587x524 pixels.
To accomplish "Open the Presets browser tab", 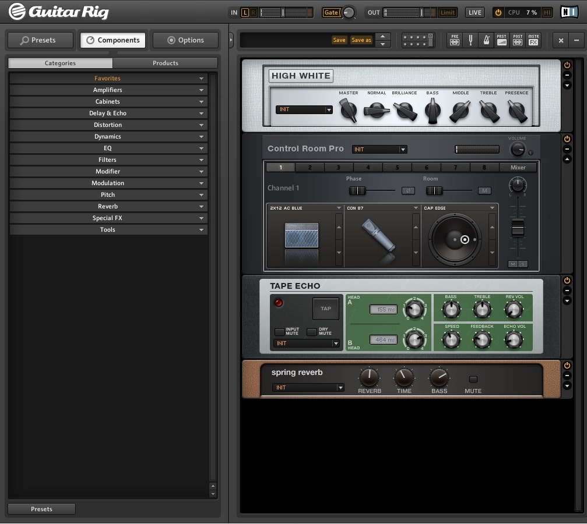I will 40,40.
